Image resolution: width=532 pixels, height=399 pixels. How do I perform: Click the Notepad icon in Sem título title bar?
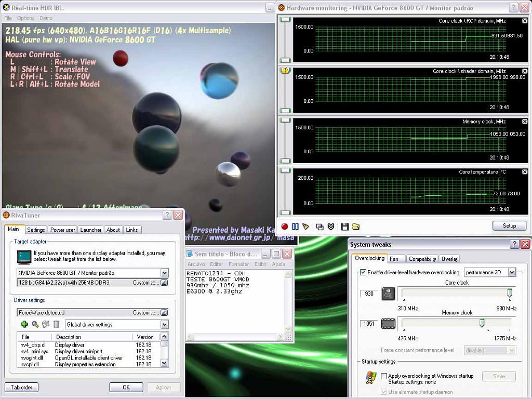(x=189, y=254)
